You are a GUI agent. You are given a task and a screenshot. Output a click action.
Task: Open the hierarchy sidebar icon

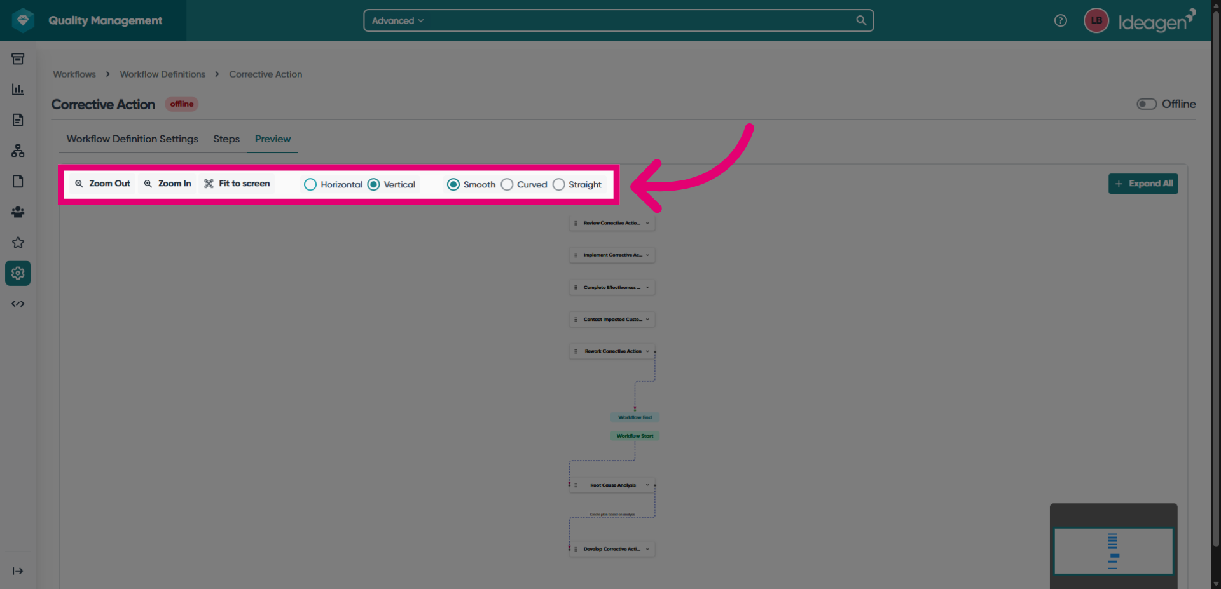[x=18, y=151]
